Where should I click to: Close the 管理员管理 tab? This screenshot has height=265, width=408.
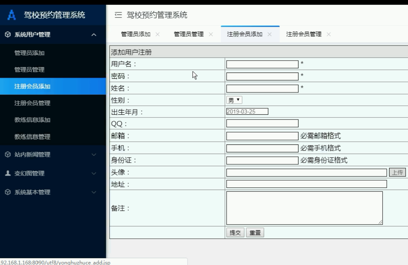pyautogui.click(x=211, y=34)
